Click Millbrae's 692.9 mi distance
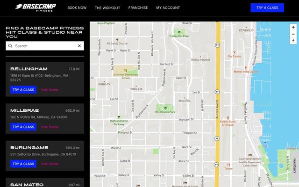 [72, 111]
